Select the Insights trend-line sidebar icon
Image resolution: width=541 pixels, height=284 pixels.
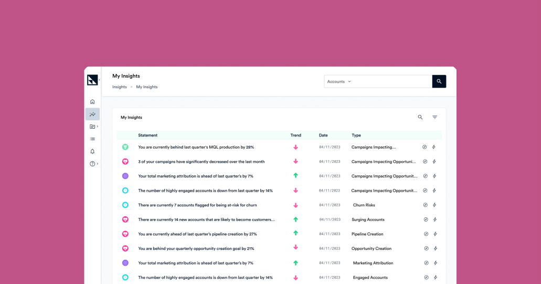[x=92, y=114]
